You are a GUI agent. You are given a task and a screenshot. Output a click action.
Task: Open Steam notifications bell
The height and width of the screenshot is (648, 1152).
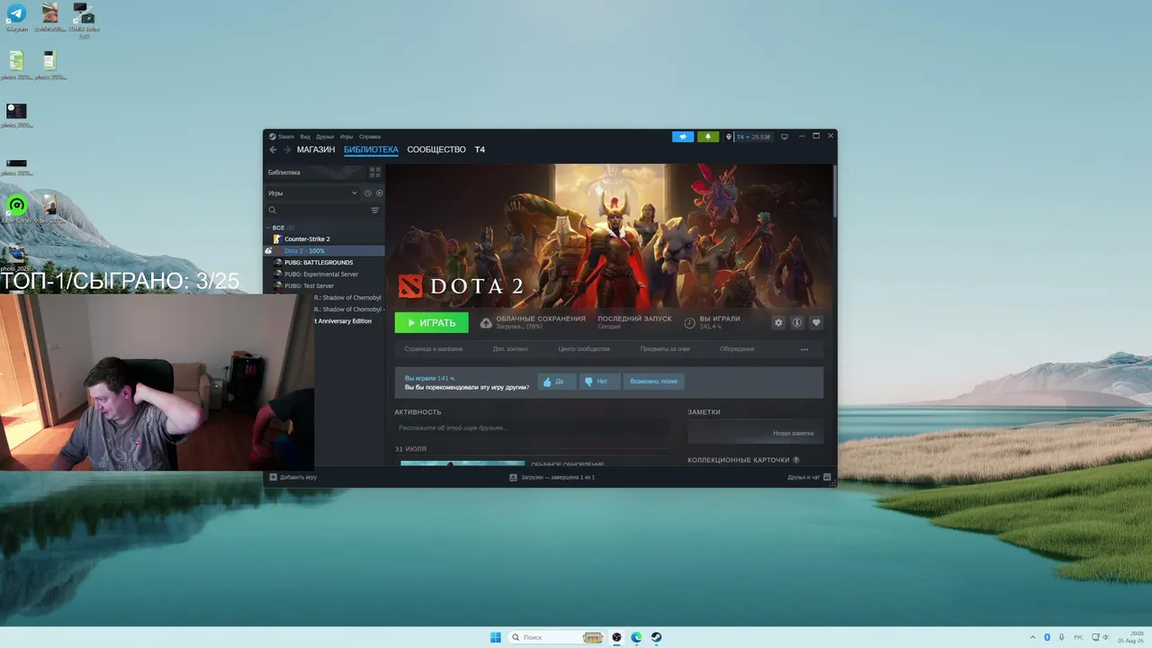click(707, 137)
